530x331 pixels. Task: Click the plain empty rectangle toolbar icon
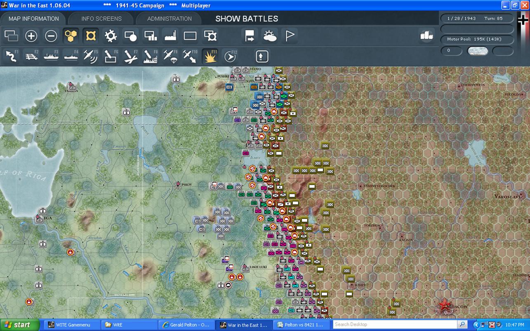coord(190,36)
